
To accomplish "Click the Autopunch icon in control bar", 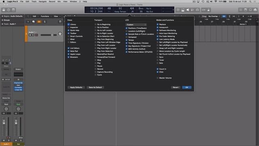I will [x=183, y=10].
